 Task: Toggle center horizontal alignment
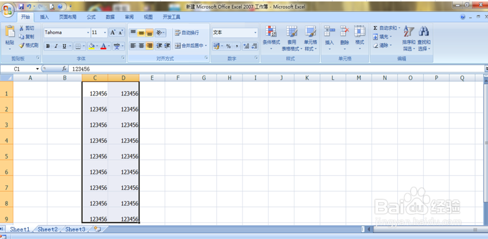(x=142, y=46)
